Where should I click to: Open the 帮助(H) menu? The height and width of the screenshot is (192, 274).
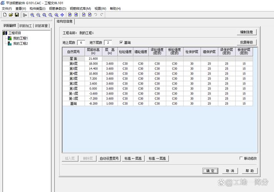pos(115,8)
